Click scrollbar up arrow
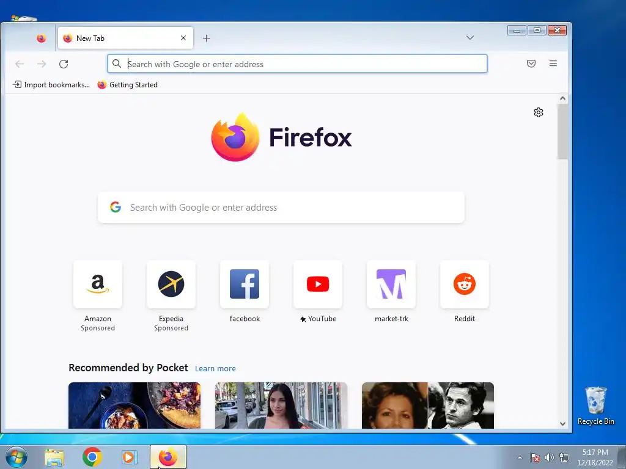The image size is (626, 469). coord(562,98)
